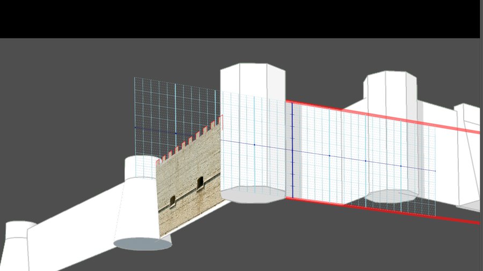
Task: Click the left arched window on stone wall
Action: (x=172, y=201)
